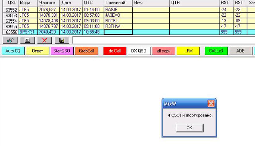The image size is (255, 146).
Task: Send the green CALLx3 macro
Action: point(216,51)
